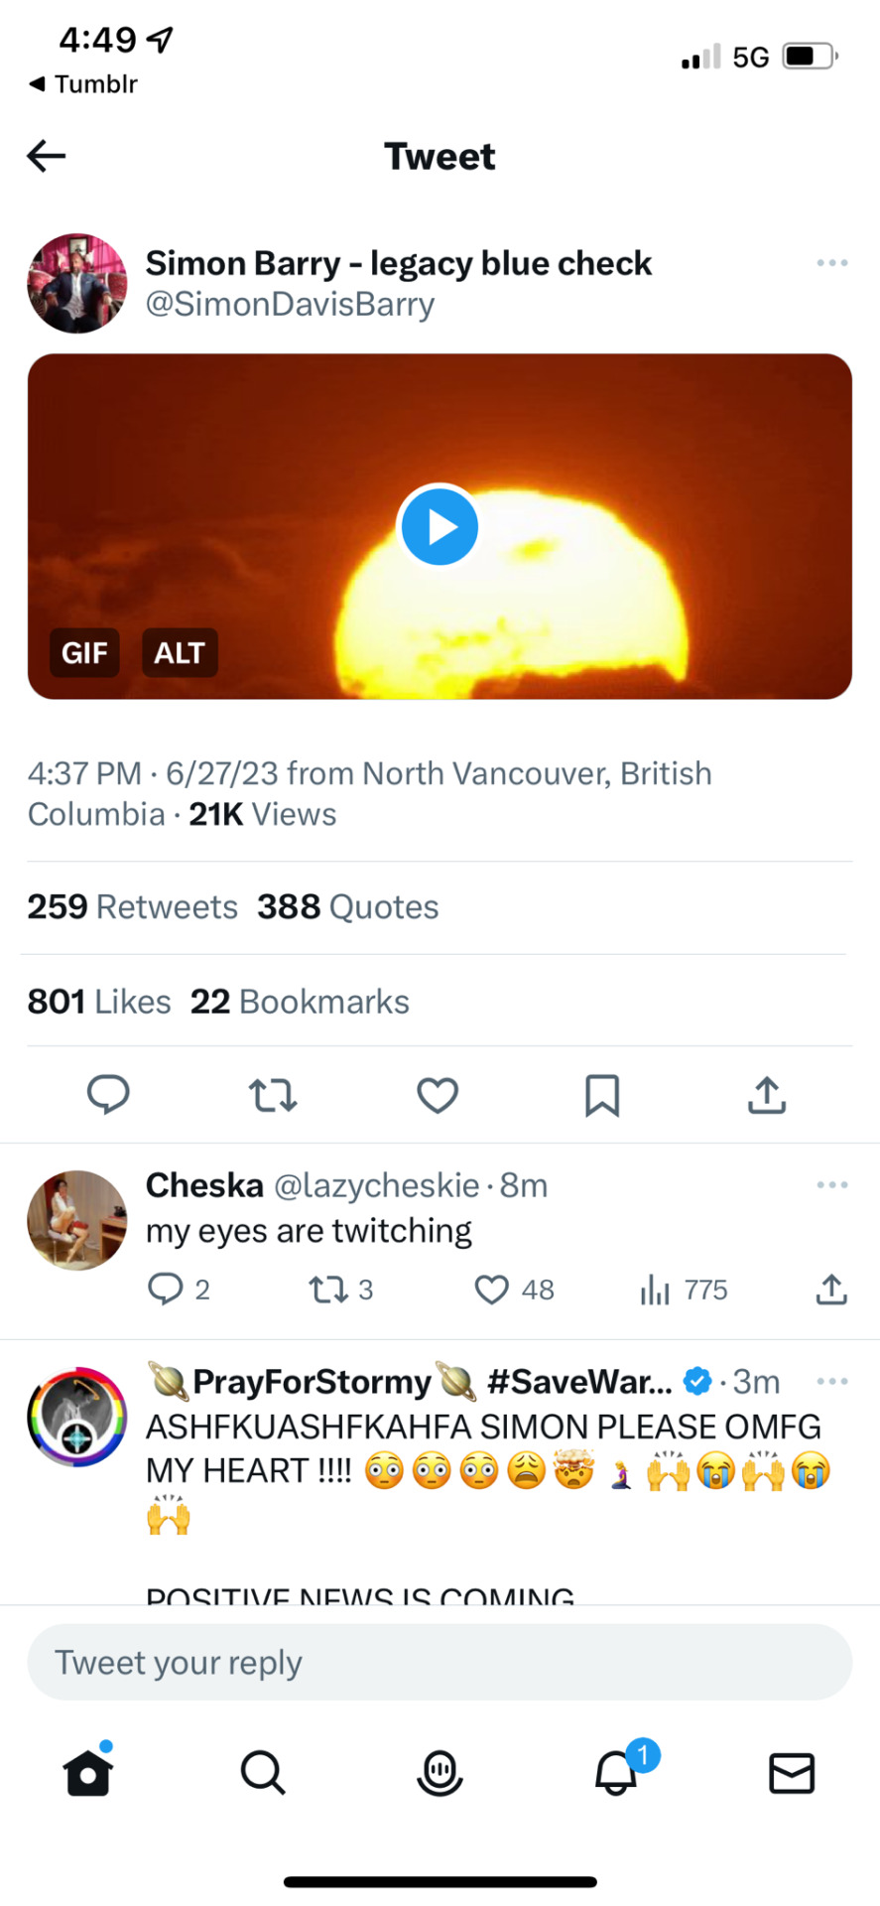Image resolution: width=880 pixels, height=1906 pixels.
Task: Open more options on Simon Barry's tweet
Action: [831, 263]
